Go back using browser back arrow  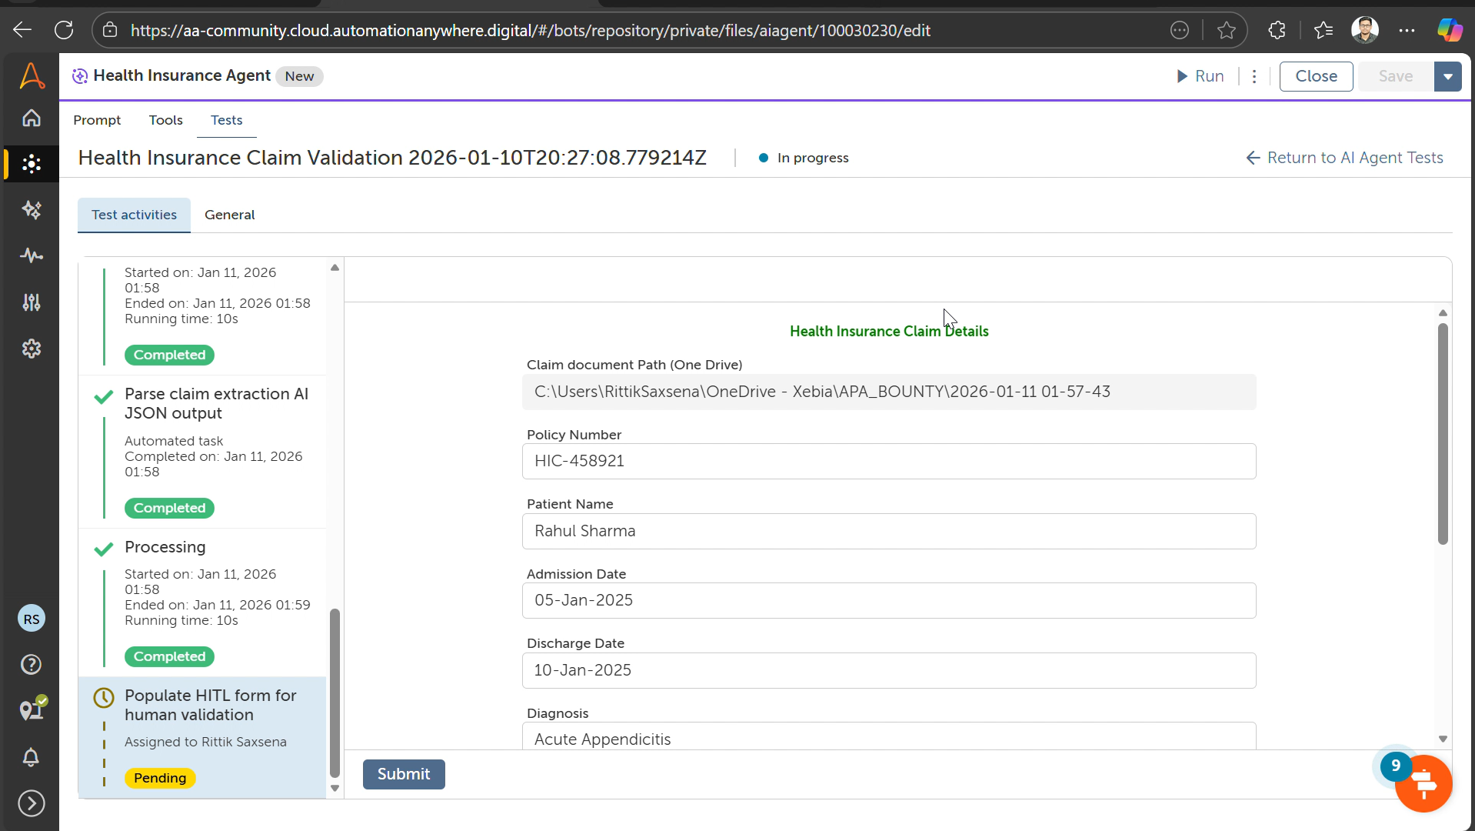pos(22,30)
